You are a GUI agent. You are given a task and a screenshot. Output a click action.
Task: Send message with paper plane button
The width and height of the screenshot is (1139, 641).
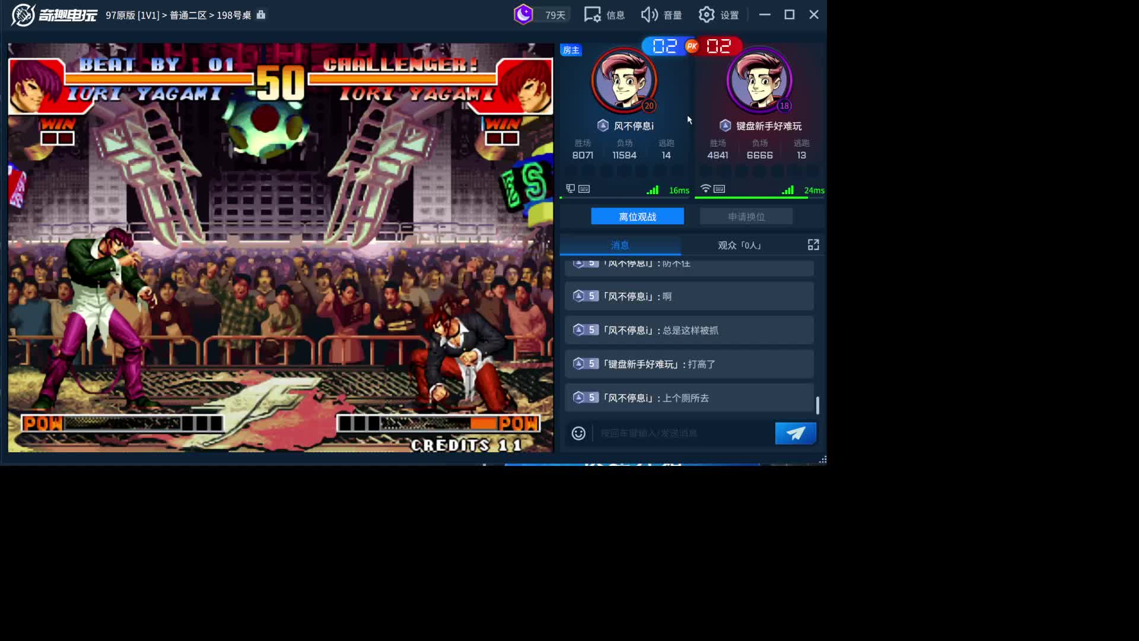tap(795, 433)
